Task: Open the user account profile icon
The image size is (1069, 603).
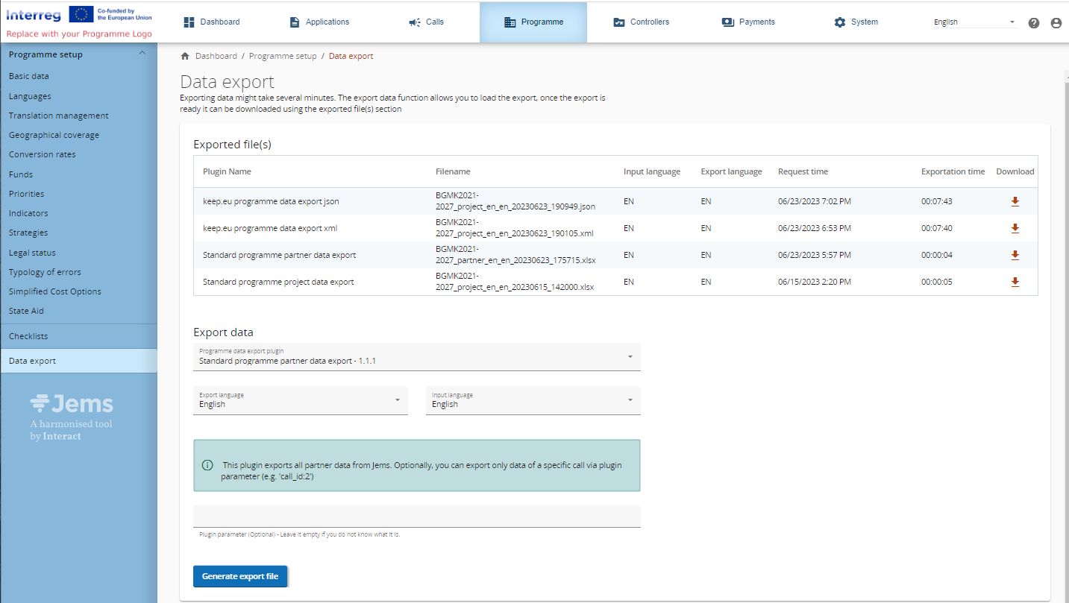Action: (x=1056, y=22)
